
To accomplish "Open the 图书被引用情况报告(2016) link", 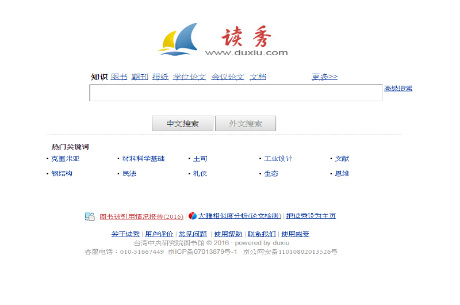I will 141,216.
